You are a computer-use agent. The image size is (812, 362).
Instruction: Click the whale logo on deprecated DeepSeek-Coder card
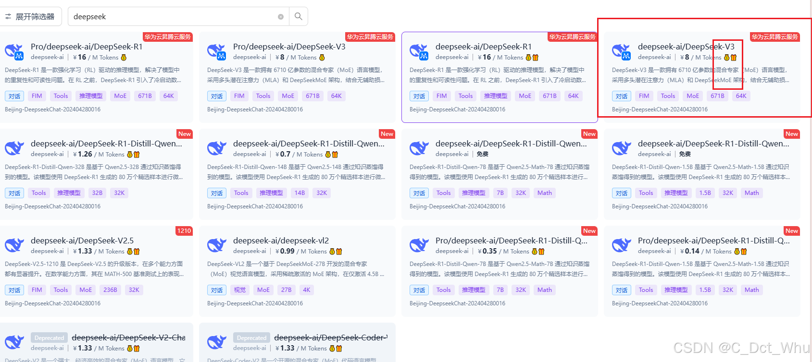click(217, 342)
